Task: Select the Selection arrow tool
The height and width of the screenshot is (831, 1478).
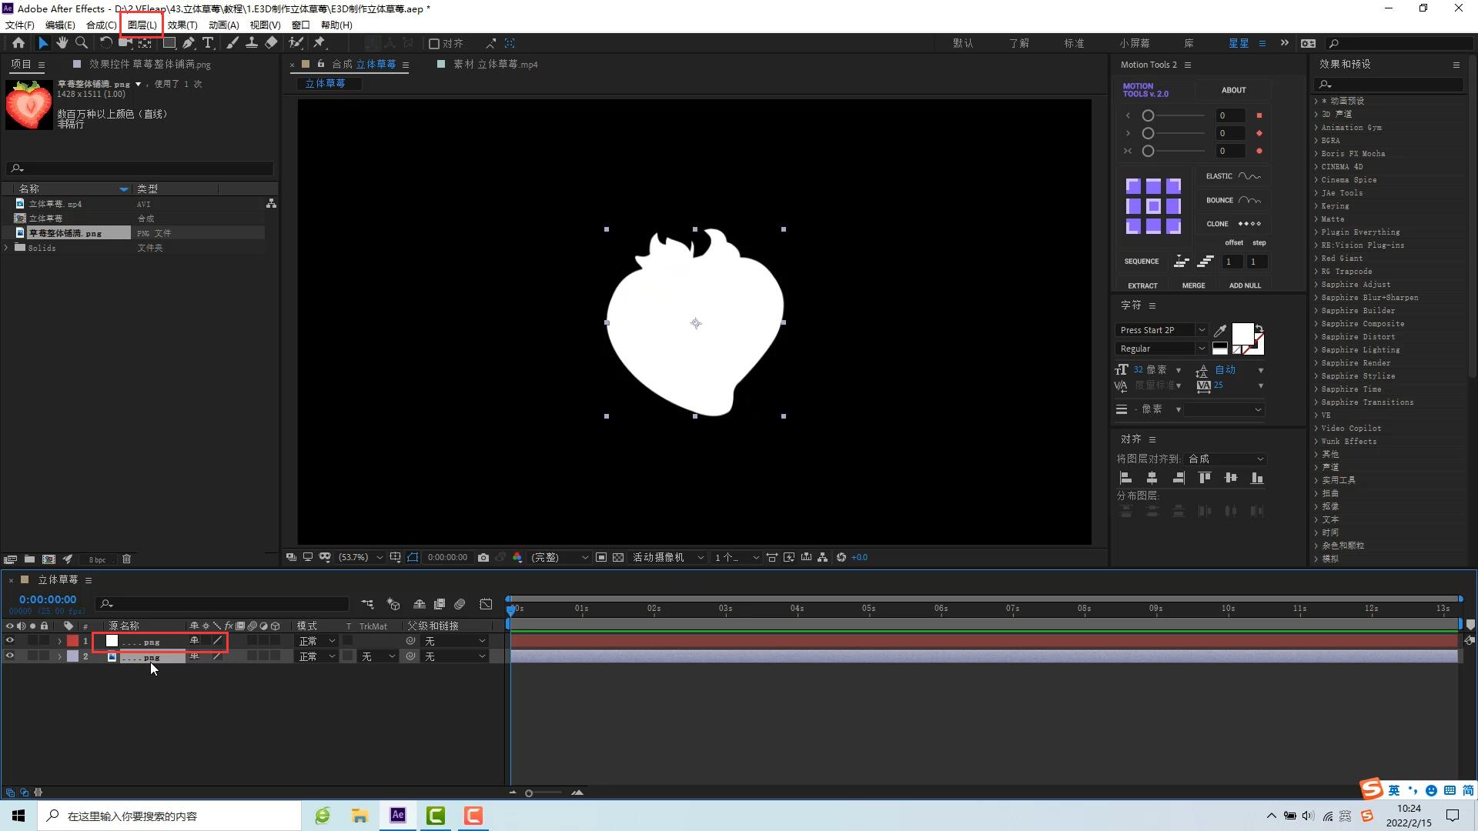Action: click(43, 43)
